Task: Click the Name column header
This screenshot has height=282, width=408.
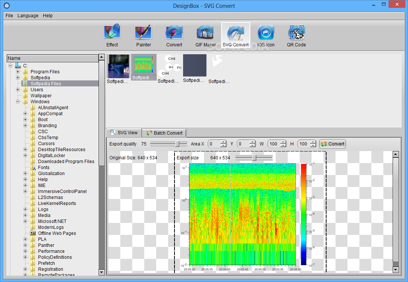Action: pos(52,58)
